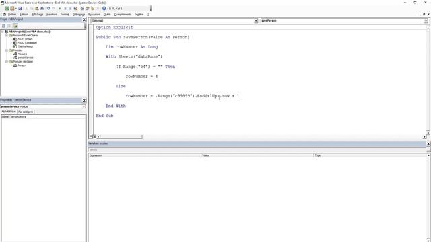Collapse the VBAProject root node

tap(3, 32)
